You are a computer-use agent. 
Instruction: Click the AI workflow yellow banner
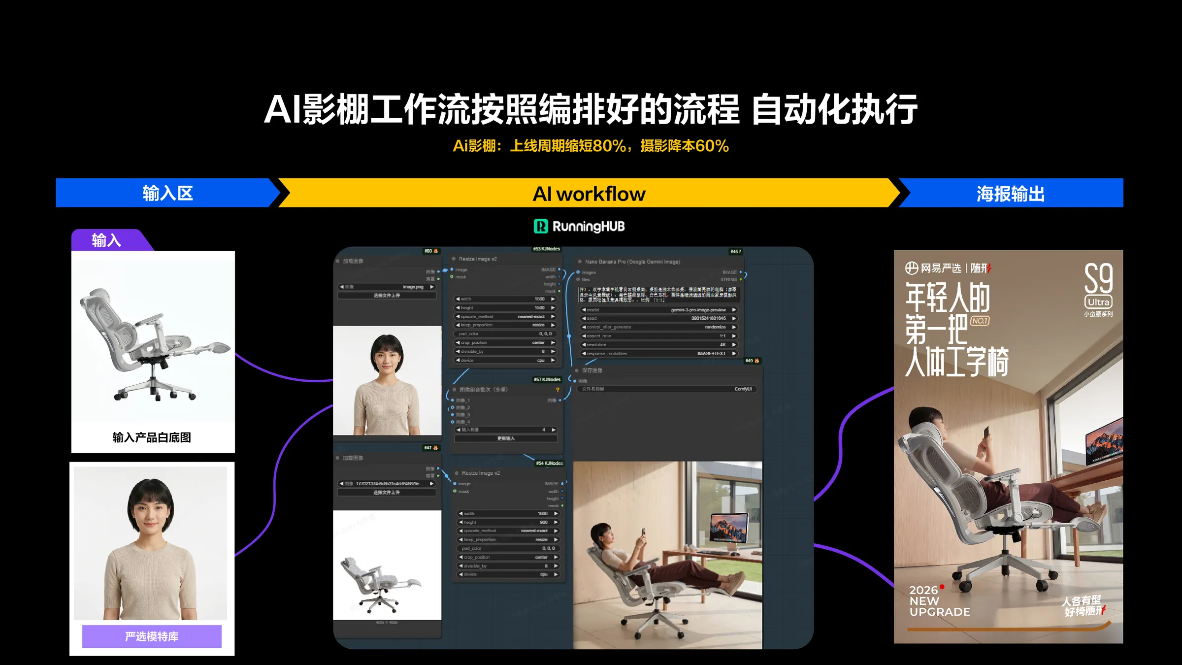(x=589, y=193)
